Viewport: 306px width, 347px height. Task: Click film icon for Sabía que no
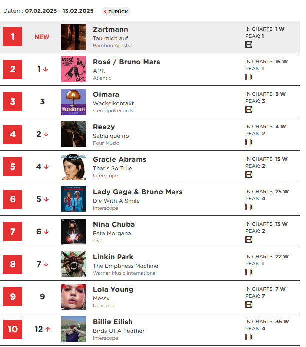[x=248, y=142]
